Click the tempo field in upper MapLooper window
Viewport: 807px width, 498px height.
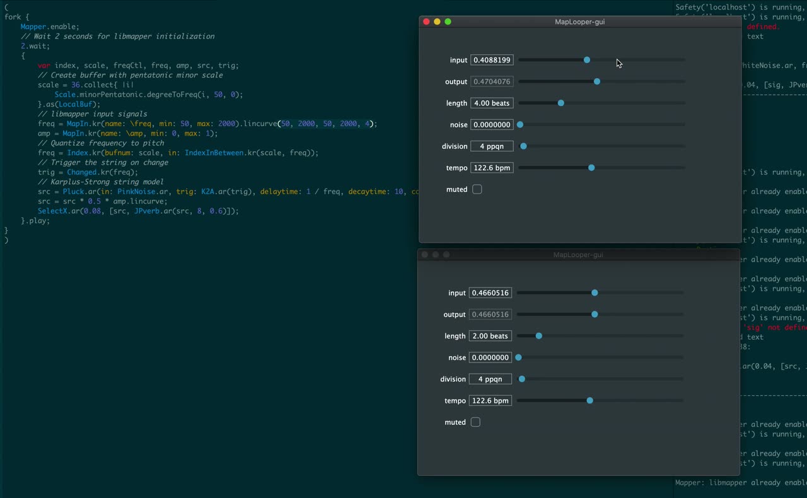[492, 168]
